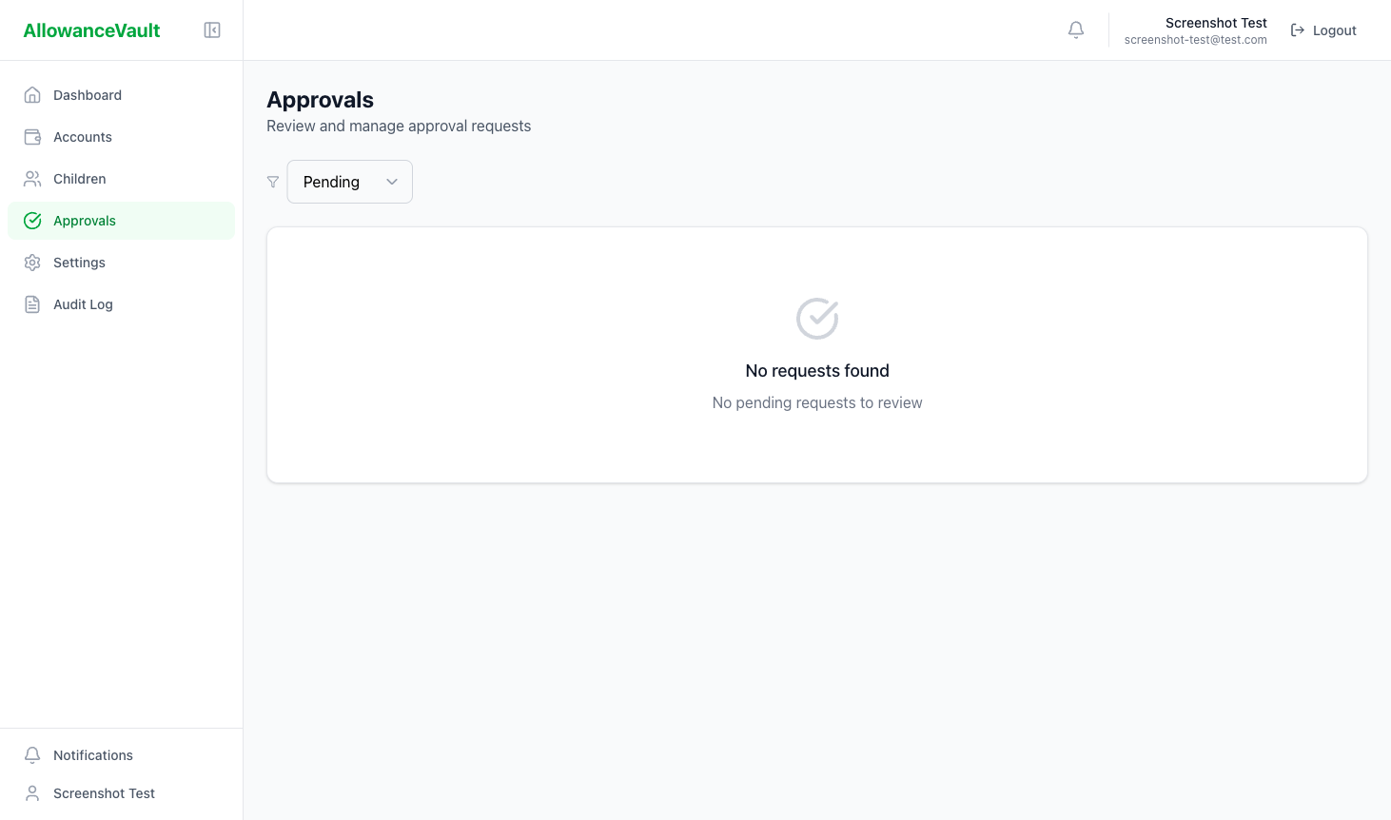
Task: Click the Notifications bell in the sidebar footer
Action: (x=32, y=754)
